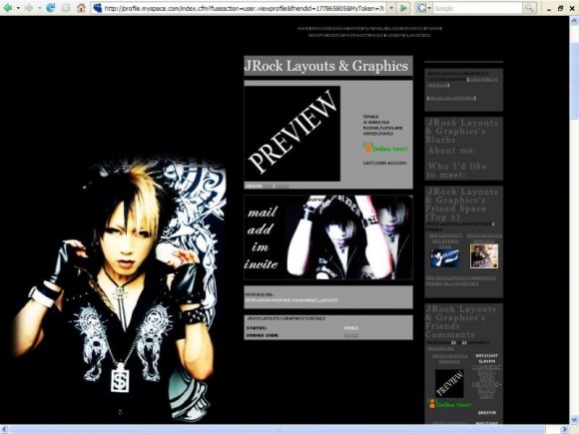The width and height of the screenshot is (579, 434).
Task: Click the Stop loading icon
Action: tap(66, 8)
